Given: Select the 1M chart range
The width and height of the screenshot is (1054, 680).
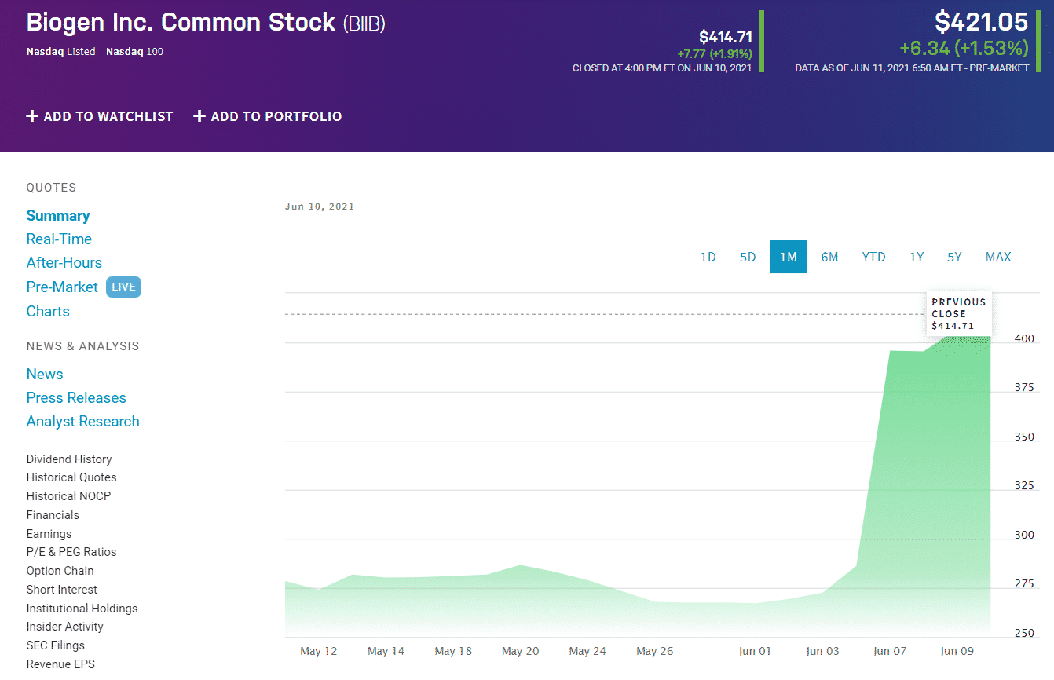Looking at the screenshot, I should [789, 257].
